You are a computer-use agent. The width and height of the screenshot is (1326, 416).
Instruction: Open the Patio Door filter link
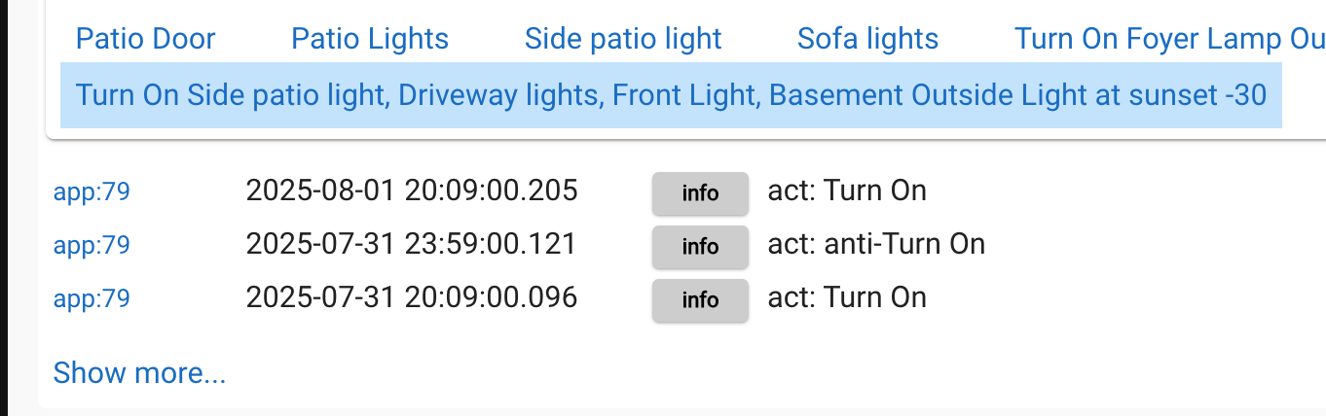point(145,39)
